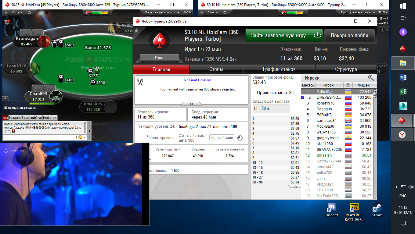Click Kranvagan's player avatar
The image size is (415, 234).
[45, 41]
